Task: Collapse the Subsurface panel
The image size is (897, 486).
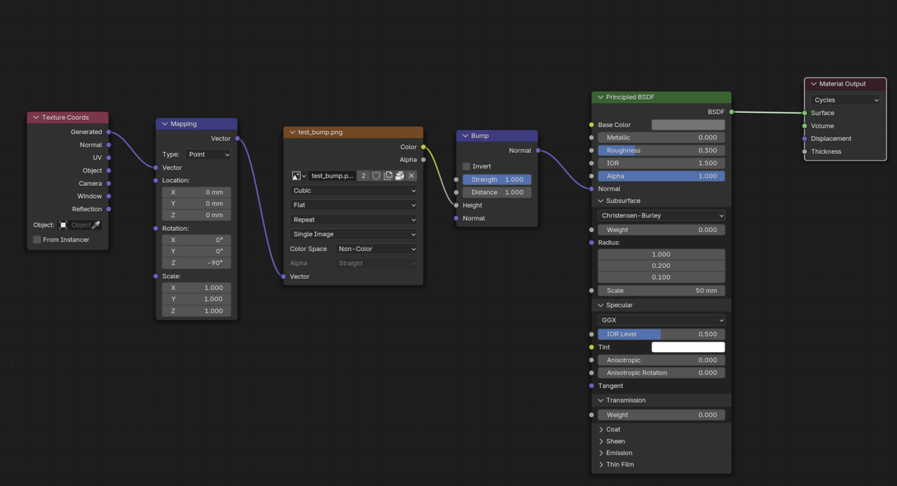Action: (x=601, y=201)
